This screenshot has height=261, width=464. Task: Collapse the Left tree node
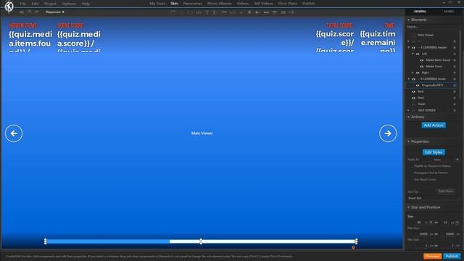click(413, 54)
